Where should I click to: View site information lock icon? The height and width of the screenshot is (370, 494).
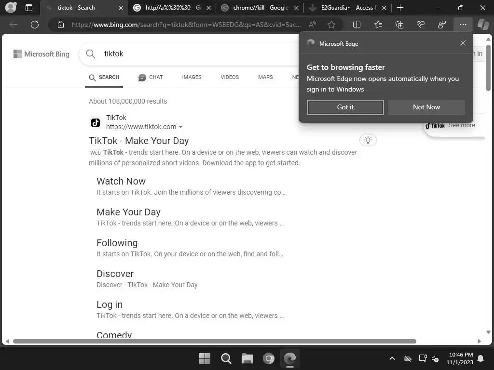(x=61, y=25)
